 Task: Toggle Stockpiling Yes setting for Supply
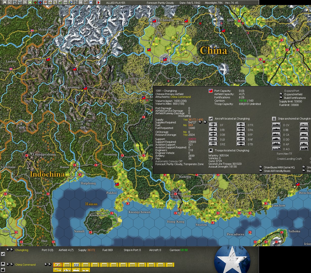pos(185,120)
